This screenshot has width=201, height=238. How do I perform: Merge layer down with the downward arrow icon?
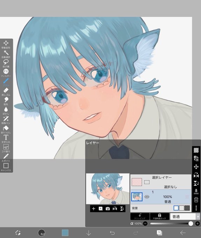pos(196,191)
